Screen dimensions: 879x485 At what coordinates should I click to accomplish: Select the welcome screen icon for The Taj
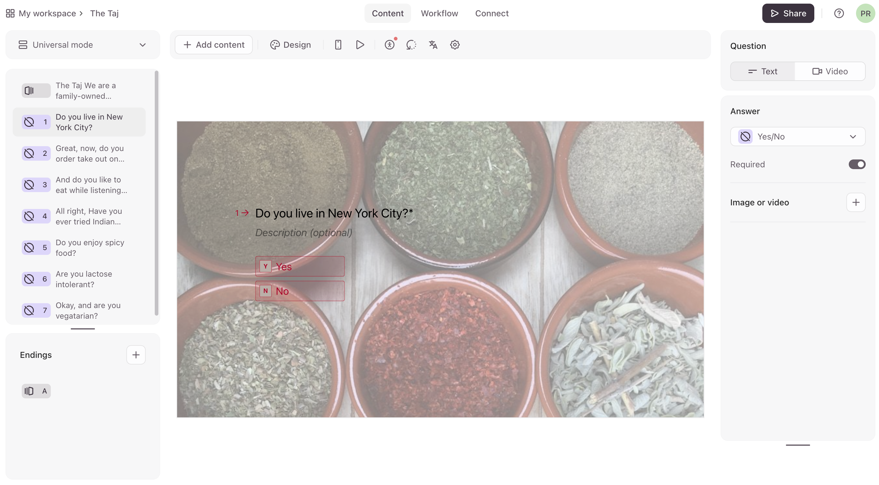36,91
